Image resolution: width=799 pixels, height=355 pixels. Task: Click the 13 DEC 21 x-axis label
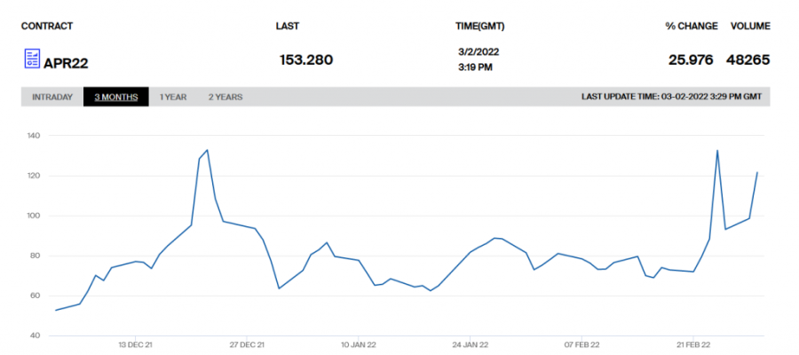pyautogui.click(x=136, y=344)
